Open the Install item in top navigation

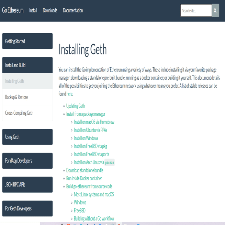[33, 10]
